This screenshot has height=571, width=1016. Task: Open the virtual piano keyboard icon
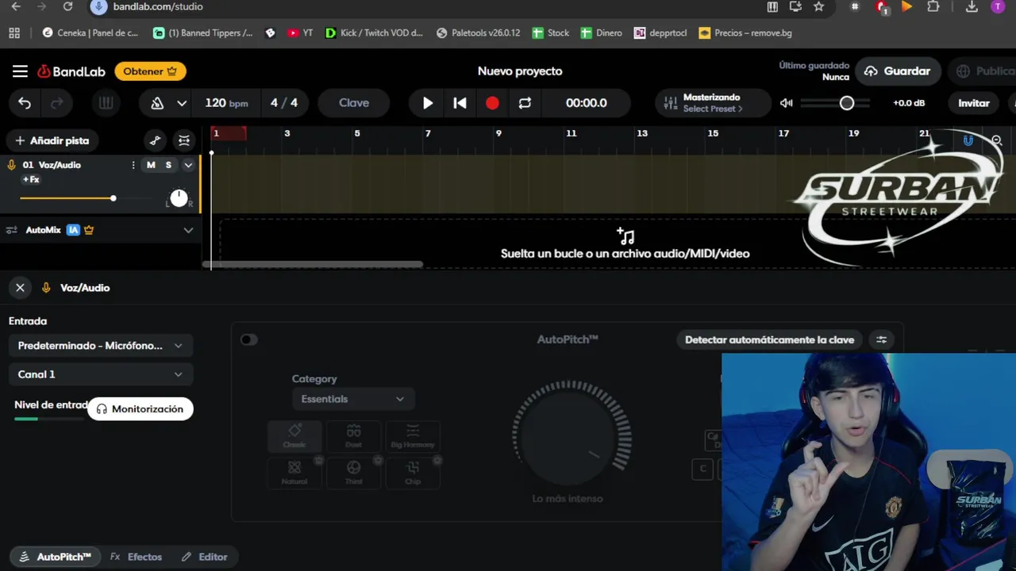[x=106, y=103]
